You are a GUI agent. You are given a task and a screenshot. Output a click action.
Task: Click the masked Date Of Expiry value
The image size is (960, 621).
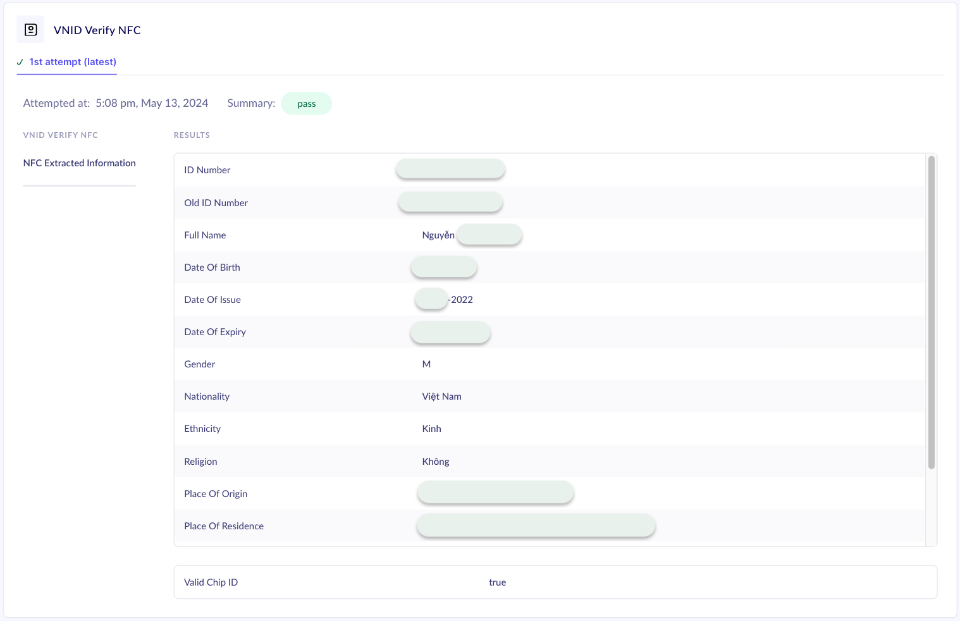450,332
